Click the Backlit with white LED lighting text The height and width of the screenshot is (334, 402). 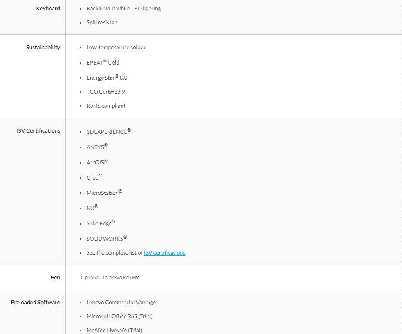[124, 8]
